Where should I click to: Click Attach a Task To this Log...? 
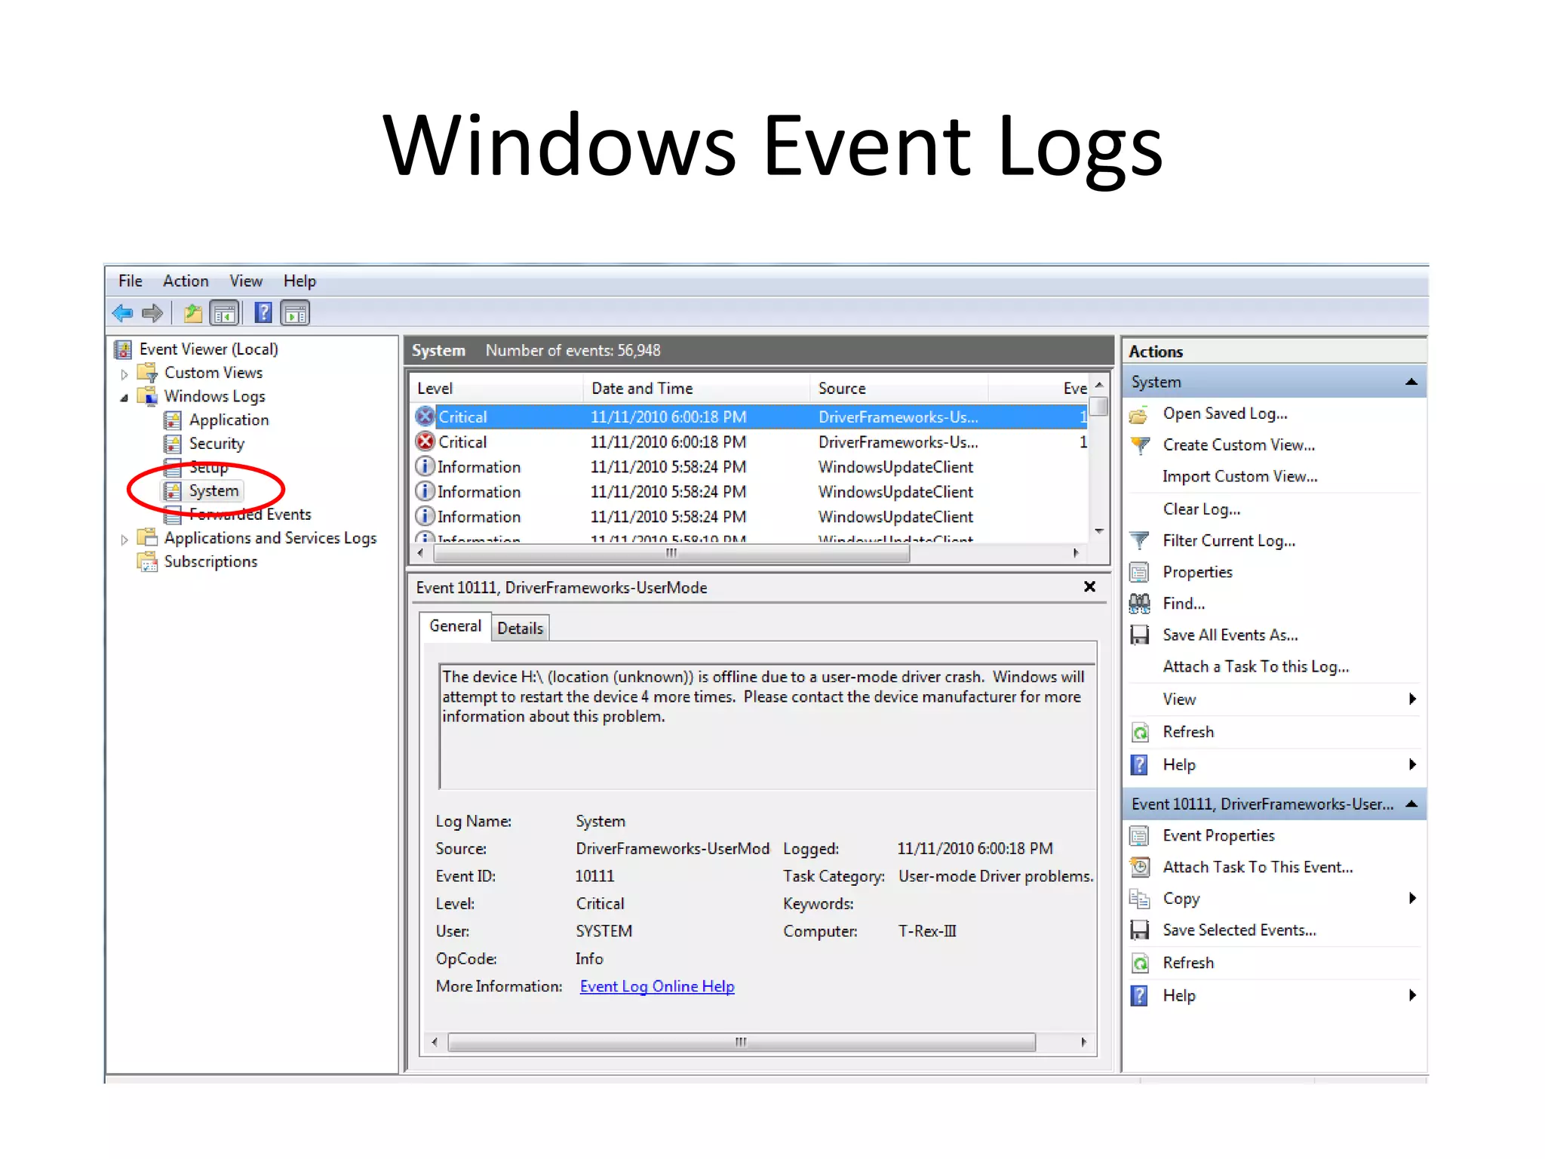[x=1255, y=667]
